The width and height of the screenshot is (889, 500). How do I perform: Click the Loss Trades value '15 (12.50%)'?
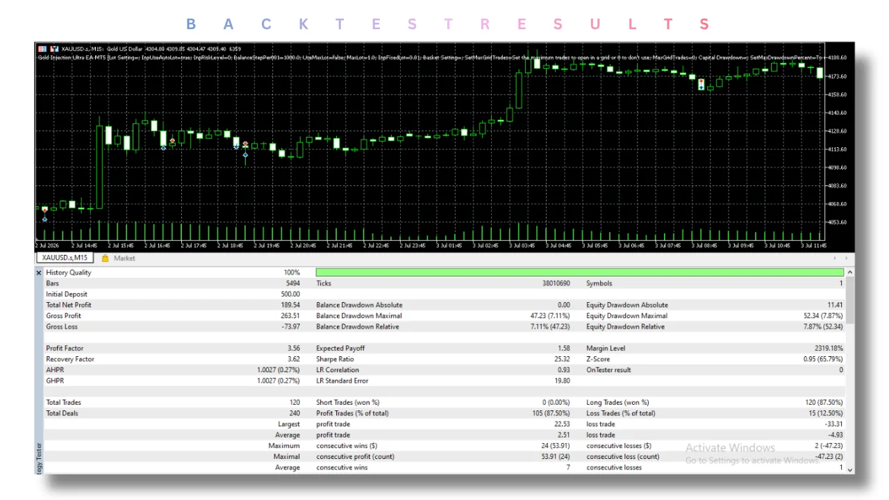(x=826, y=413)
